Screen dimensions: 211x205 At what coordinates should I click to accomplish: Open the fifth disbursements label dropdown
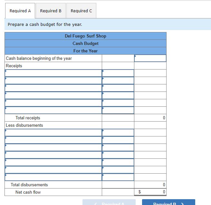click(53, 162)
